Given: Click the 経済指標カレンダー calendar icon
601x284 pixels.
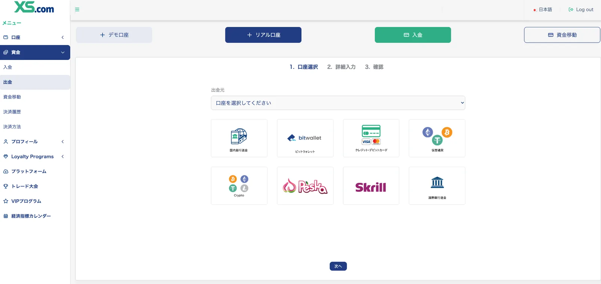Looking at the screenshot, I should pos(6,216).
